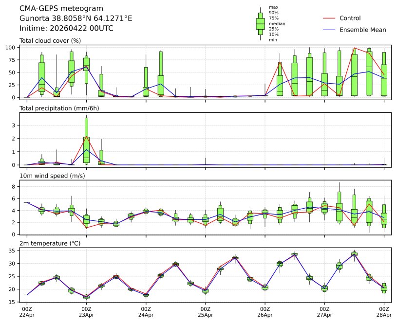Click the box plot legend symbol
The height and width of the screenshot is (323, 397).
coord(260,23)
